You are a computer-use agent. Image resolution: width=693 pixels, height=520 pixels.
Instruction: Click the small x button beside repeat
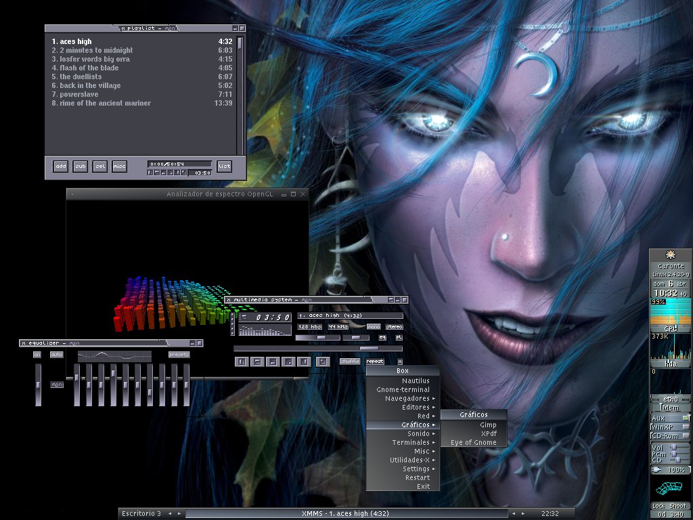[399, 362]
